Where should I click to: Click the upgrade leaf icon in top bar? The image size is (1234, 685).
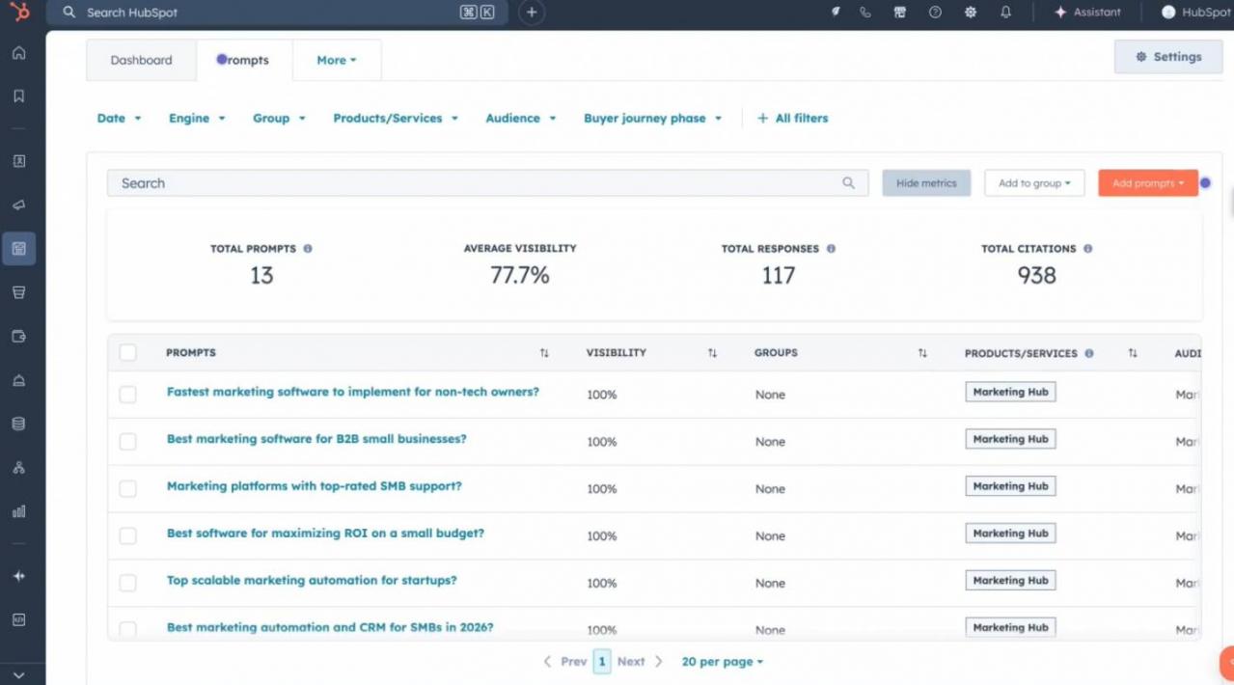point(836,13)
